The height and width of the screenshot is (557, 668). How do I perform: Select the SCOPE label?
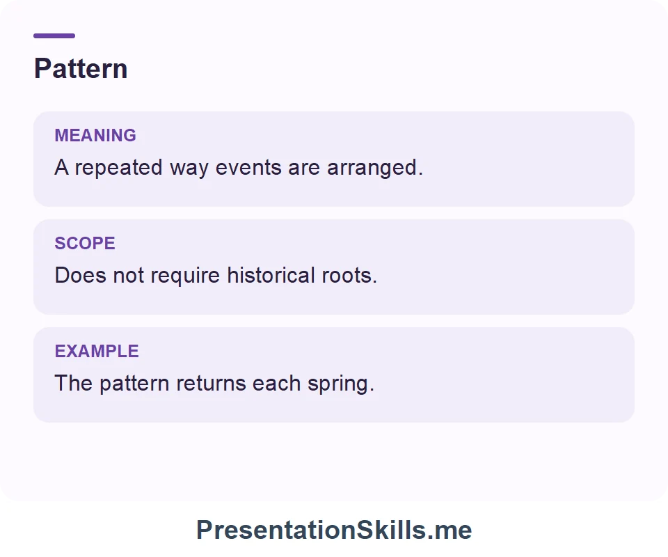(x=85, y=244)
